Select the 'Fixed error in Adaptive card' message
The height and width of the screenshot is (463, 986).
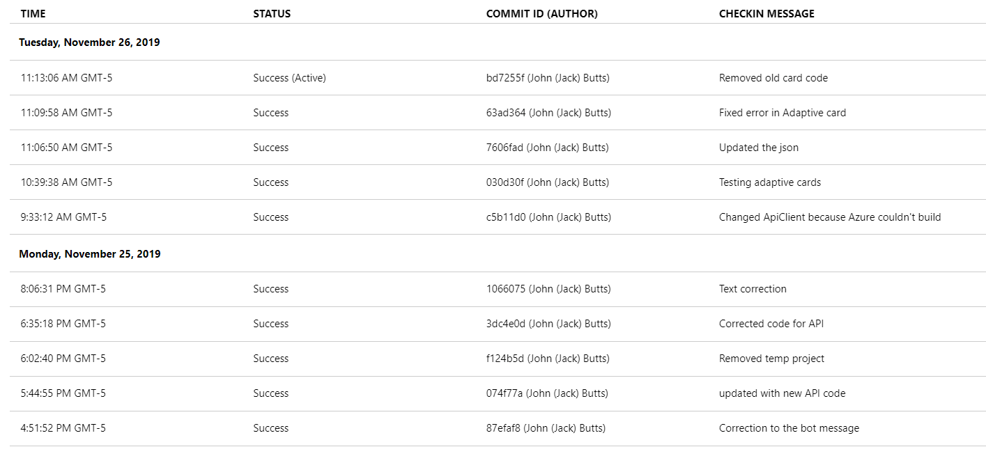pyautogui.click(x=783, y=113)
